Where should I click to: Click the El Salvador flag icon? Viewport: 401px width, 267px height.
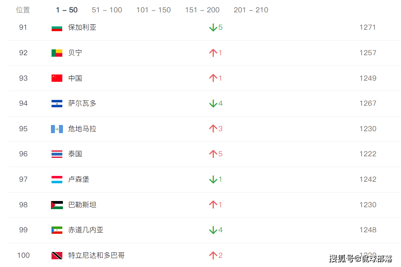(57, 103)
